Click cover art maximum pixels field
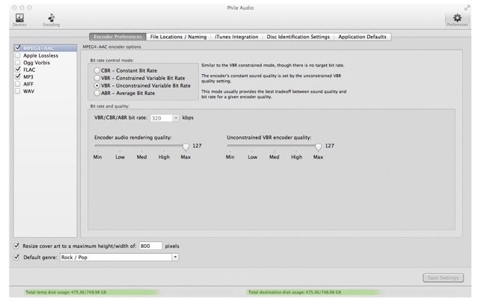Image resolution: width=481 pixels, height=301 pixels. click(x=150, y=246)
